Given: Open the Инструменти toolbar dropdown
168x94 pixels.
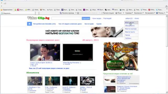Looking at the screenshot, I should click(150, 13).
